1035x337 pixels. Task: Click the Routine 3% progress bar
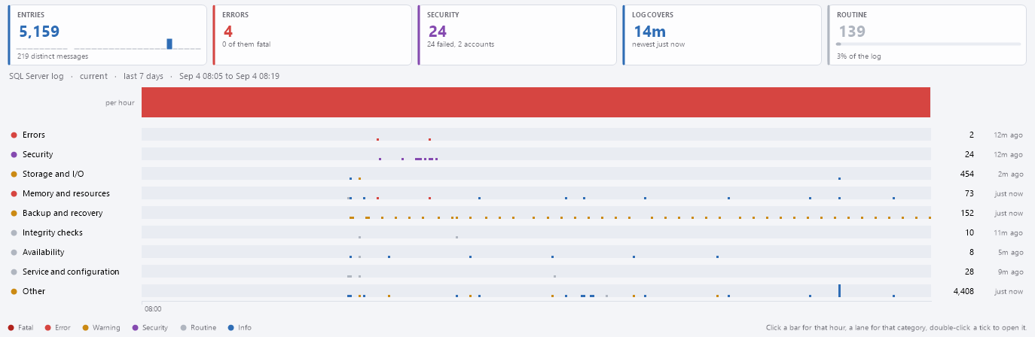click(x=928, y=44)
